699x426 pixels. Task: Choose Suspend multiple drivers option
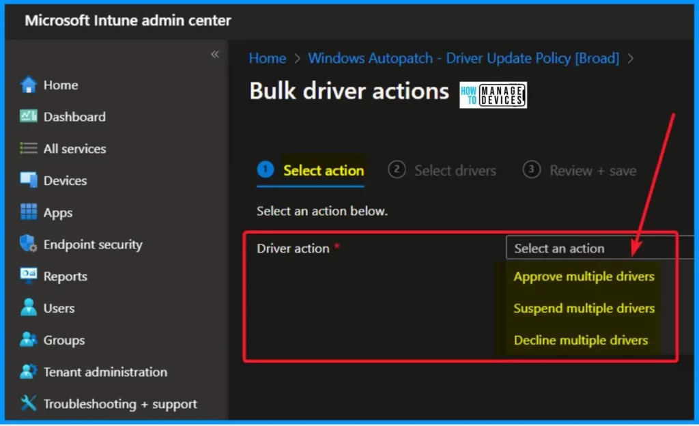584,308
